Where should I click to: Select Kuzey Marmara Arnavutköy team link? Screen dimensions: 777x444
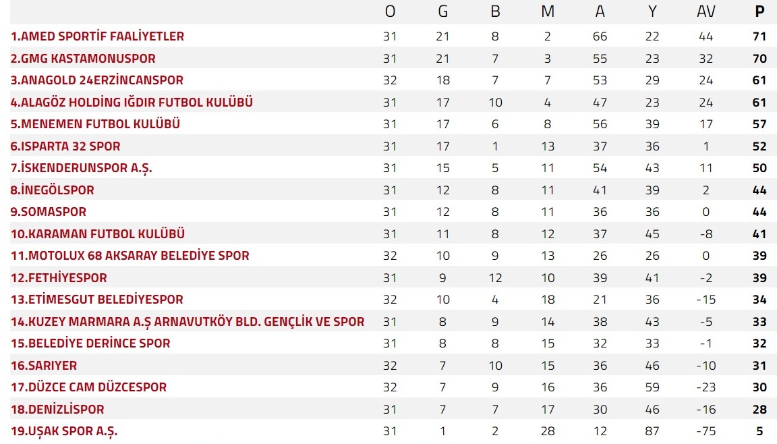click(x=188, y=322)
